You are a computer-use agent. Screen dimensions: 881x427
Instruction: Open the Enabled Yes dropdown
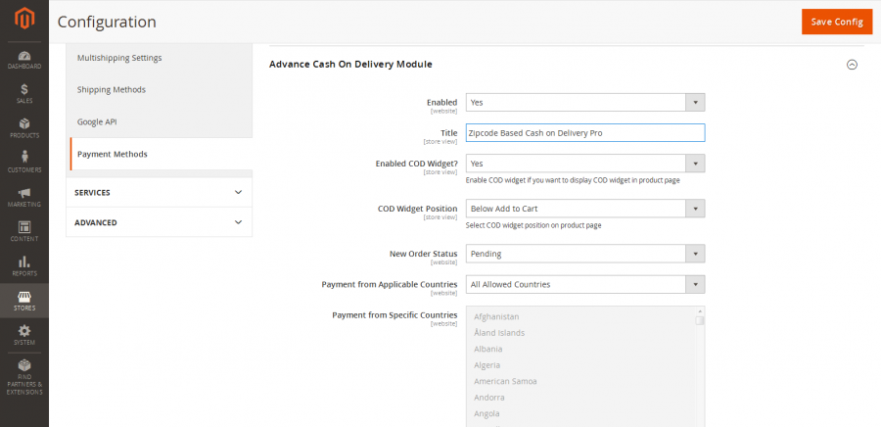coord(584,102)
